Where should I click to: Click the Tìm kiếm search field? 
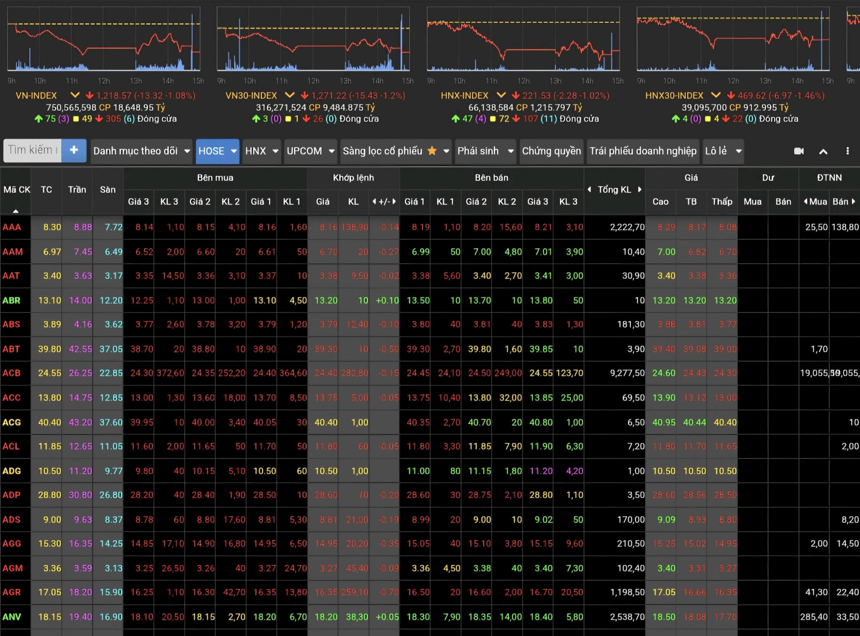[32, 150]
